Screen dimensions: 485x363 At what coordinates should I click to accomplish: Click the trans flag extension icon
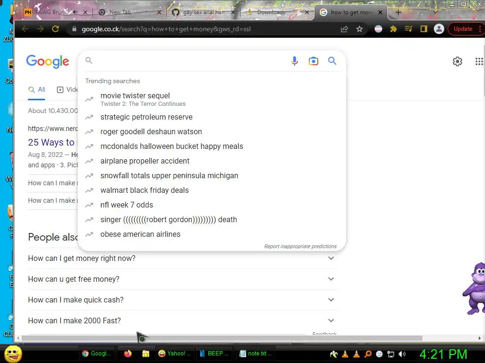[x=378, y=29]
